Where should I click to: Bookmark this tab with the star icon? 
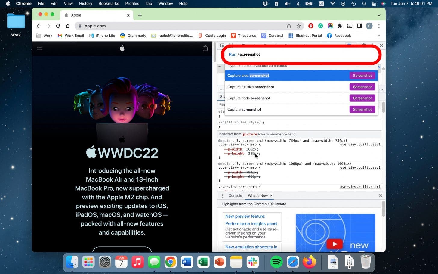(x=298, y=26)
